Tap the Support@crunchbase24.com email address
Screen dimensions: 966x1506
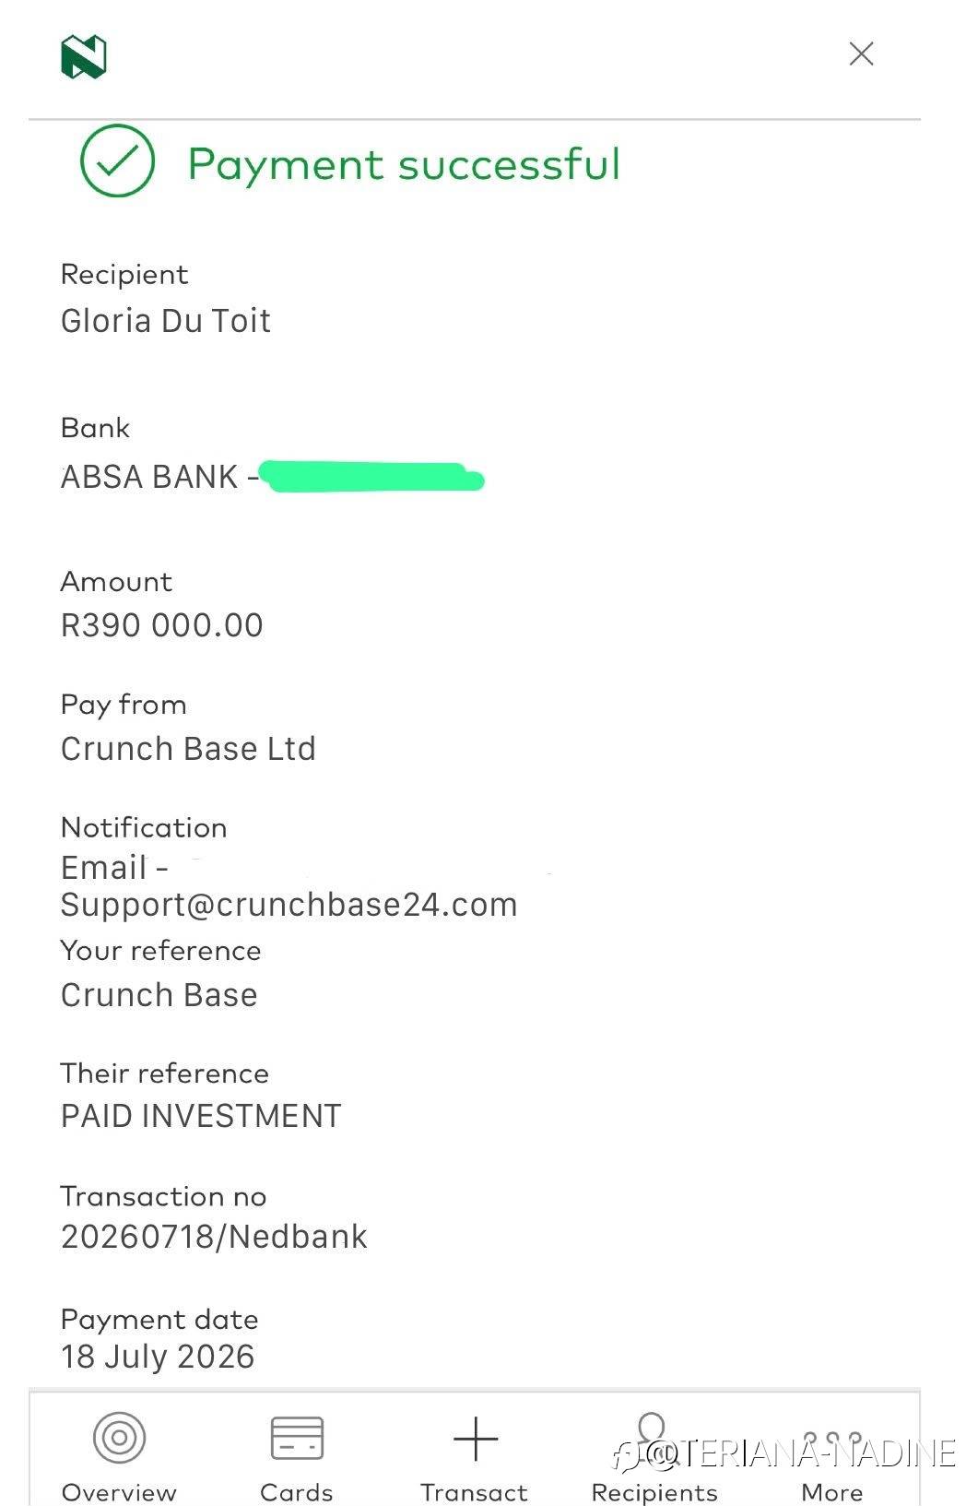[289, 905]
